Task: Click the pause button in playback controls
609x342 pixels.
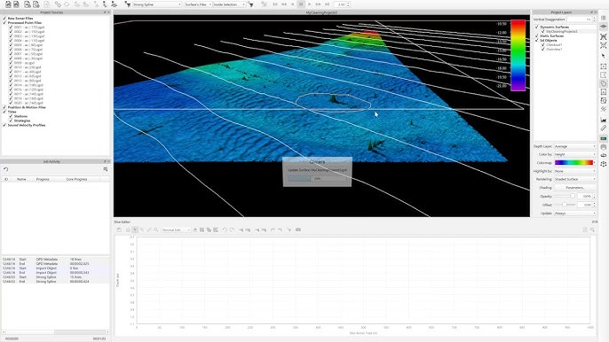Action: [301, 4]
